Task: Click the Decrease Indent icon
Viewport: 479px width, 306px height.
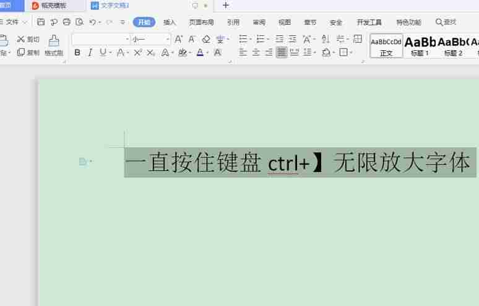Action: (x=279, y=39)
